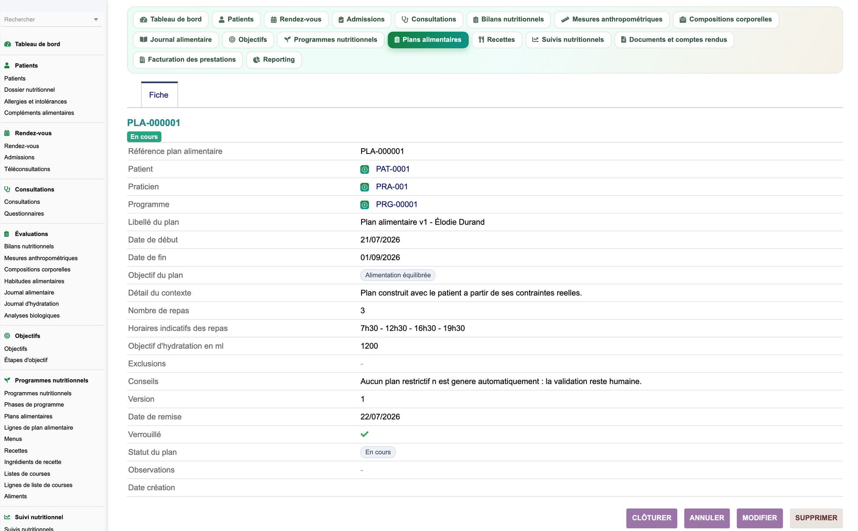Click the Patients person icon in sidebar

pyautogui.click(x=7, y=65)
